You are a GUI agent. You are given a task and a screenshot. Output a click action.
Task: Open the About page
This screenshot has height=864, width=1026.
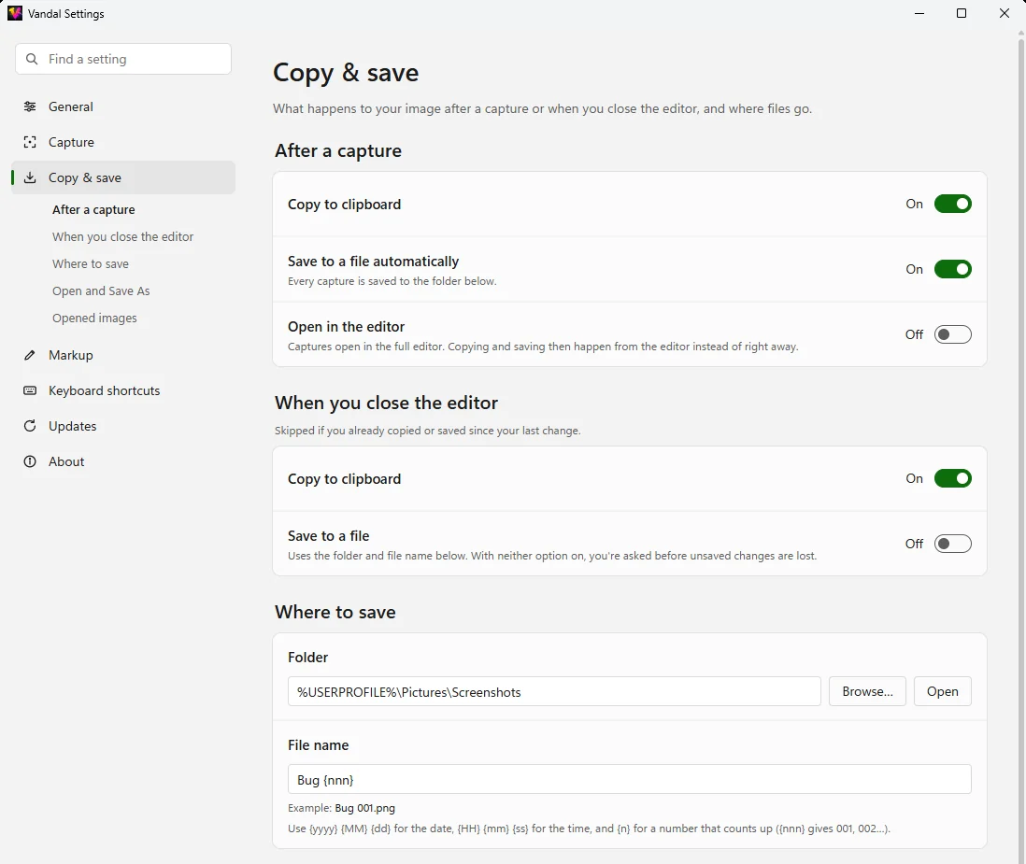123,461
